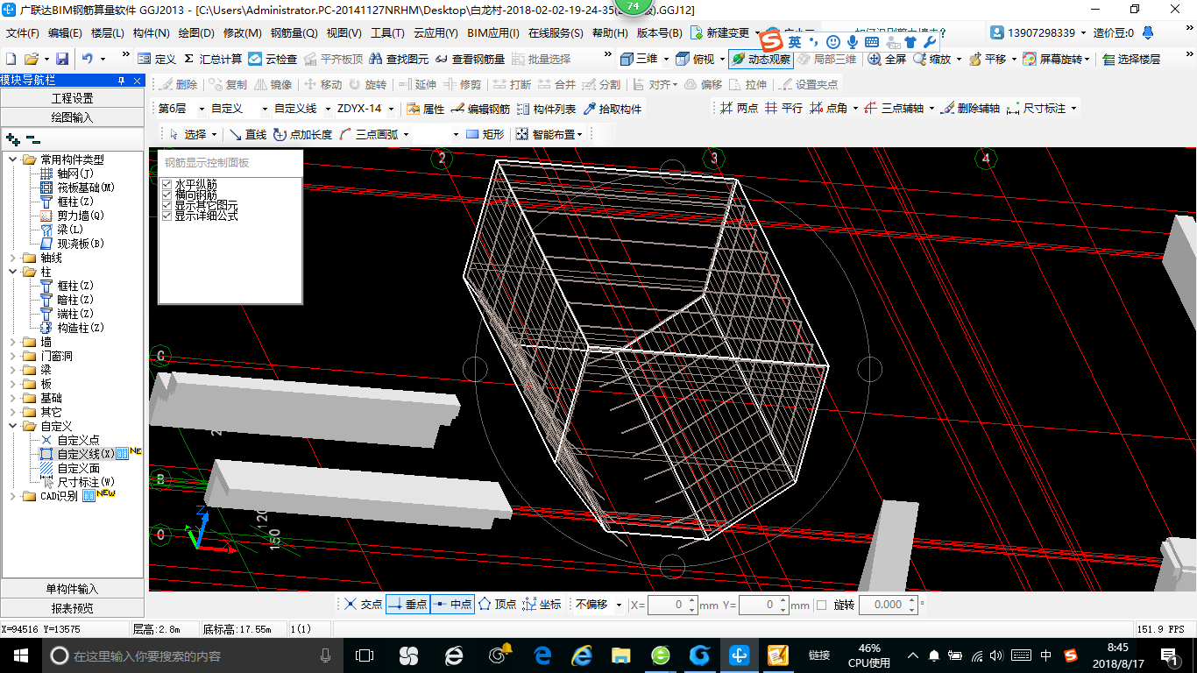This screenshot has height=673, width=1197.
Task: Click 绘图输入 navigator button
Action: pos(73,117)
